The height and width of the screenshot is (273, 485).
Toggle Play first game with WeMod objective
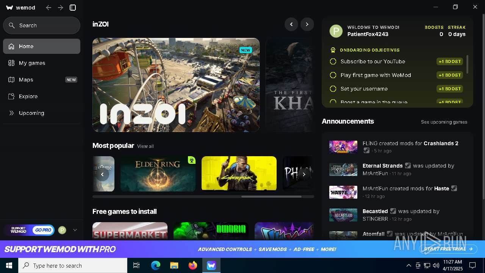(333, 75)
